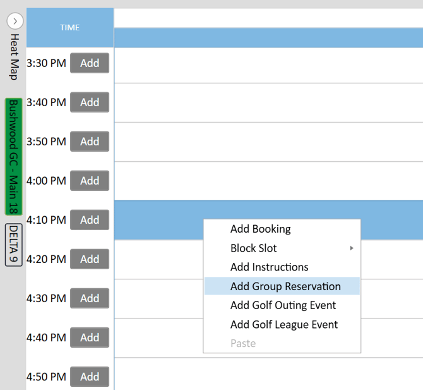The height and width of the screenshot is (390, 423).
Task: Click Add next to 4:30 PM
Action: (90, 298)
